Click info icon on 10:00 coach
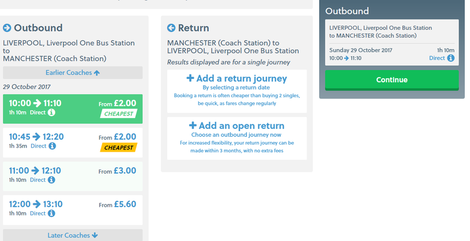 click(52, 113)
